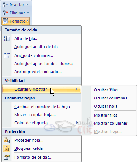Click the Tamaño de celda header

pos(42,30)
